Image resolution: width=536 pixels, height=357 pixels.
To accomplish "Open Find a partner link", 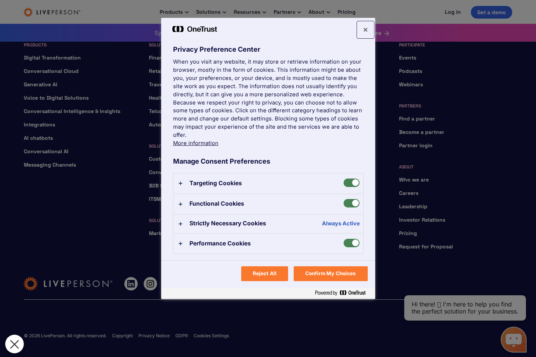I will click(417, 119).
